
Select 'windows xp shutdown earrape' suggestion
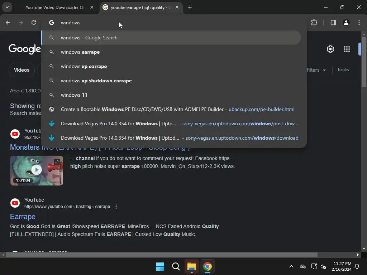tap(171, 81)
